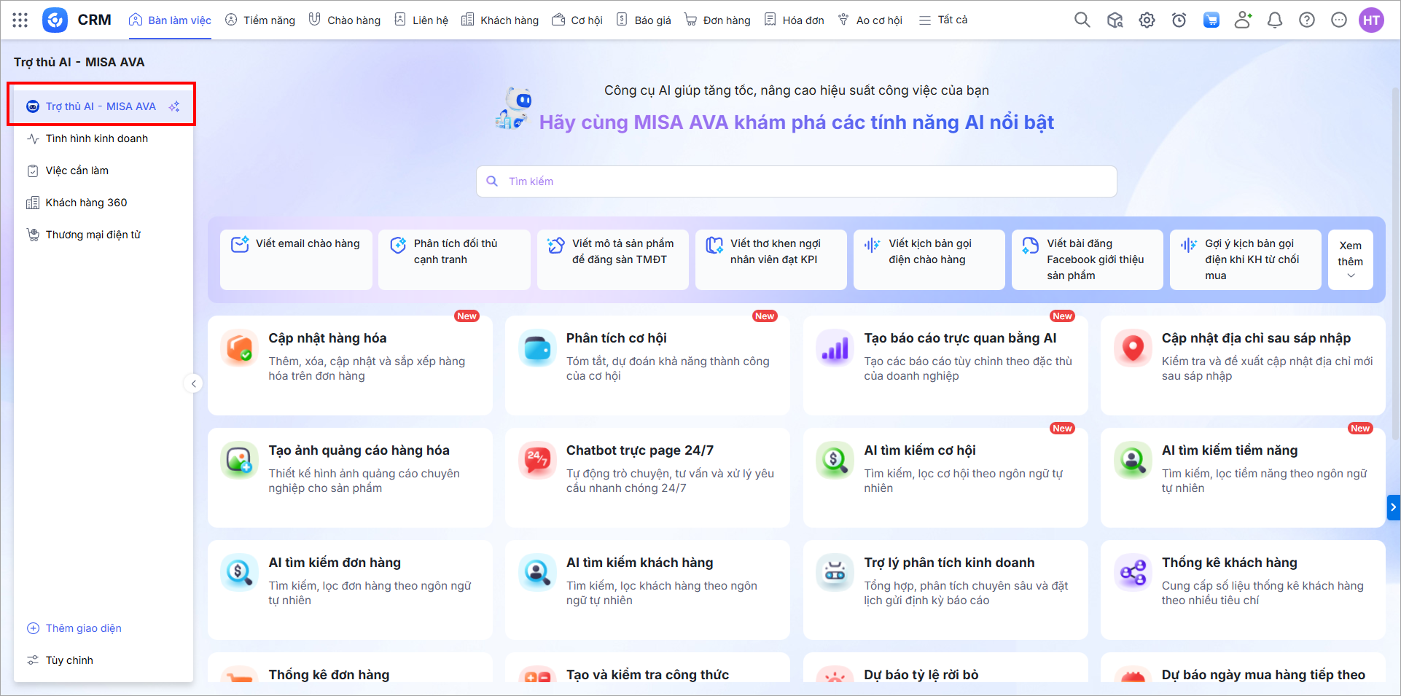Click the Tìm kiếm search field
This screenshot has height=696, width=1401.
point(796,181)
